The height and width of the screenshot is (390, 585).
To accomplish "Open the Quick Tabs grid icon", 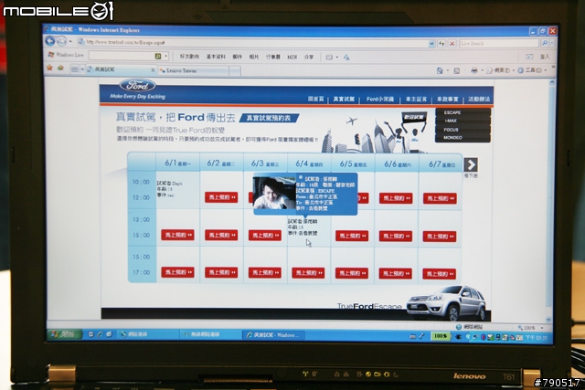I will (75, 69).
